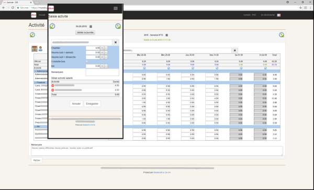Image resolution: width=314 pixels, height=190 pixels.
Task: Select the employee person icon
Action: click(40, 49)
